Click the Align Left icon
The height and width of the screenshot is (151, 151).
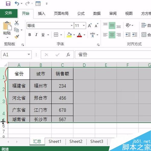[x=105, y=35]
